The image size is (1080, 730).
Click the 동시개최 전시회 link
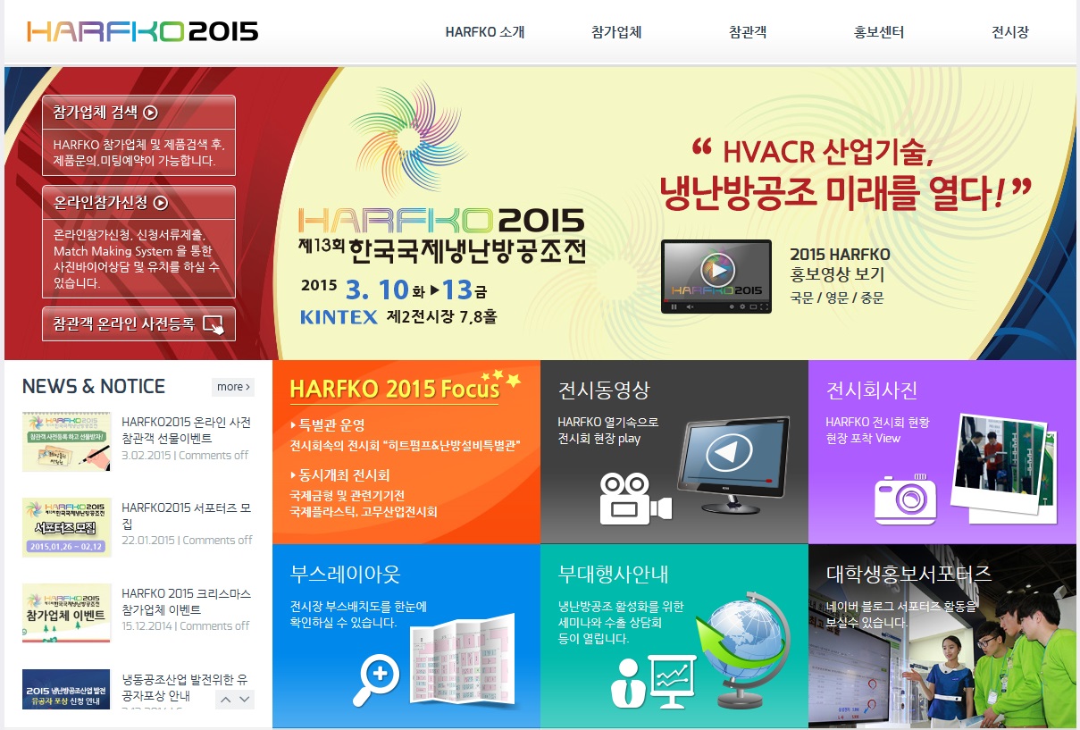[x=344, y=475]
